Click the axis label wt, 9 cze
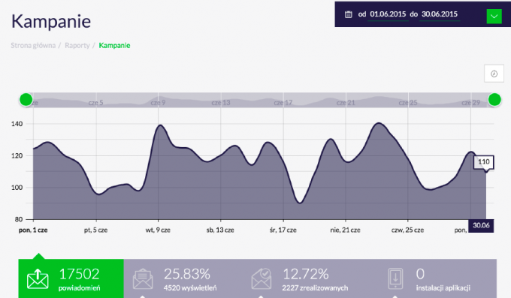This screenshot has height=298, width=511. pos(158,230)
